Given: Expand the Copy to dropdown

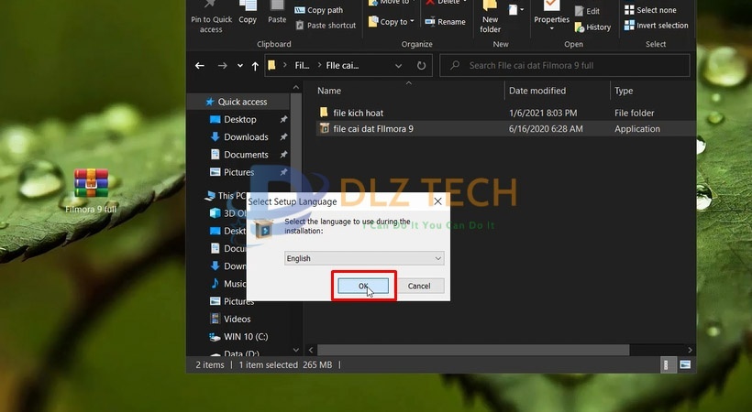Looking at the screenshot, I should point(412,22).
